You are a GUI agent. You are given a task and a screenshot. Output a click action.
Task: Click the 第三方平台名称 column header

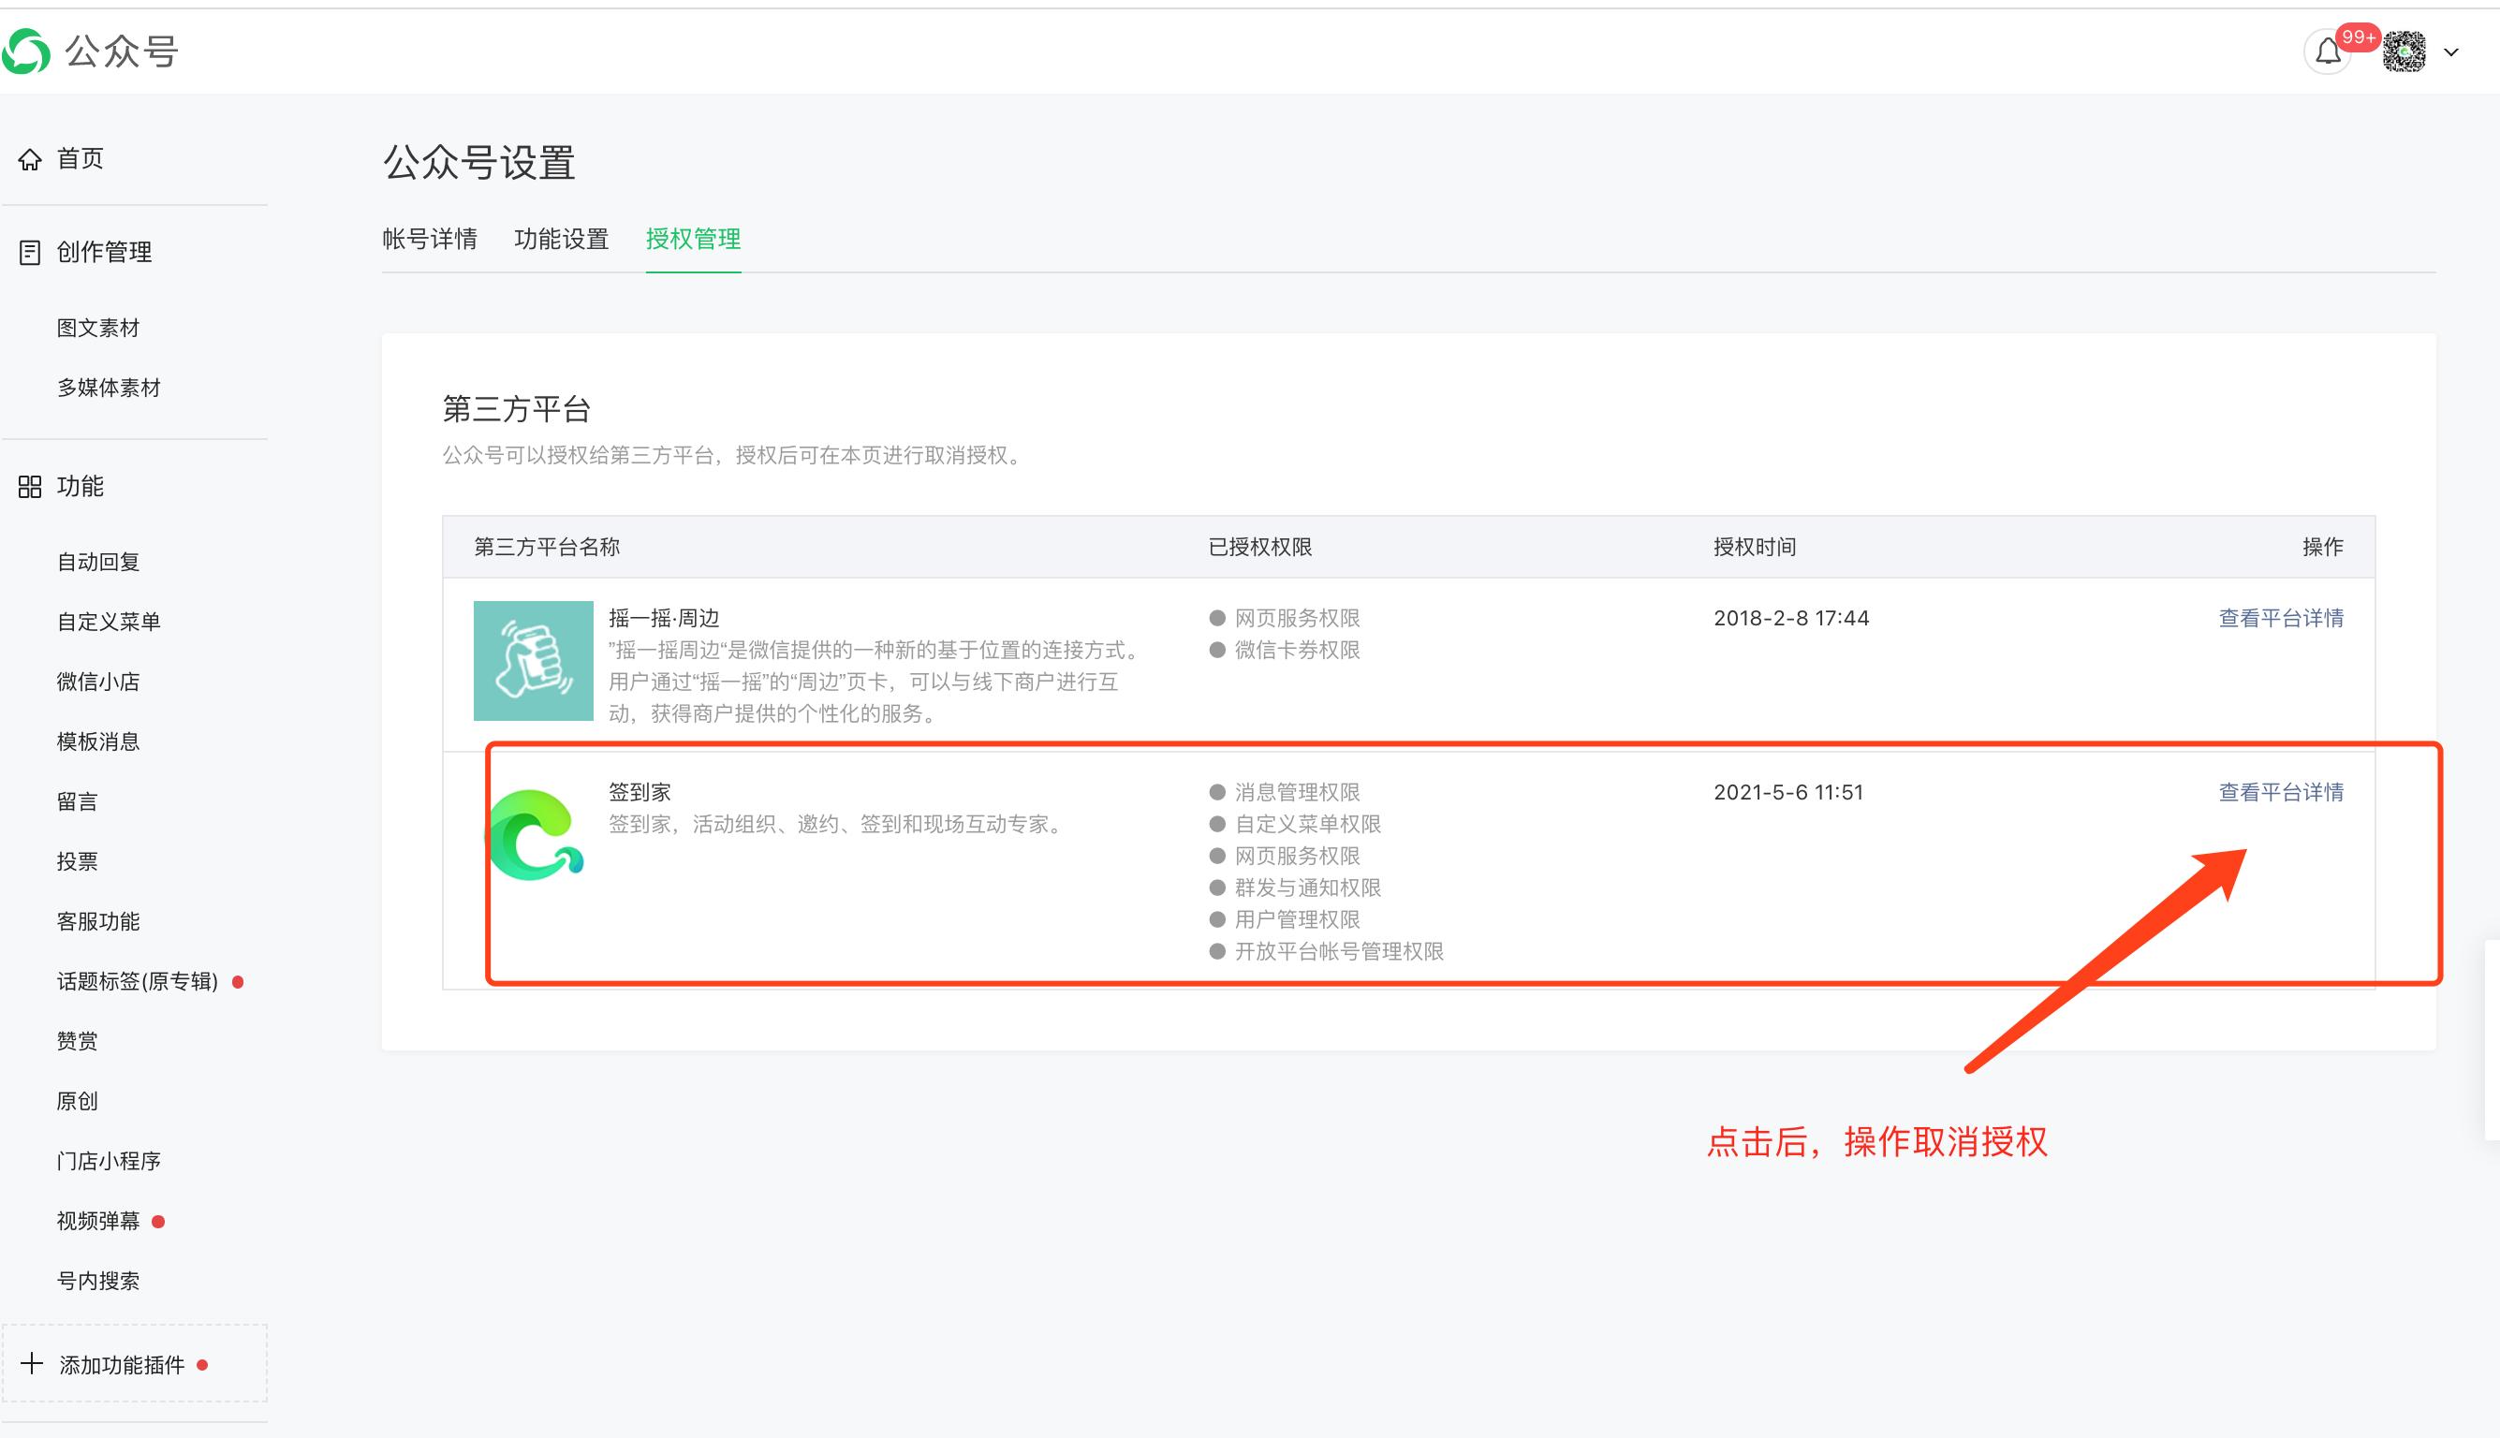(x=547, y=547)
